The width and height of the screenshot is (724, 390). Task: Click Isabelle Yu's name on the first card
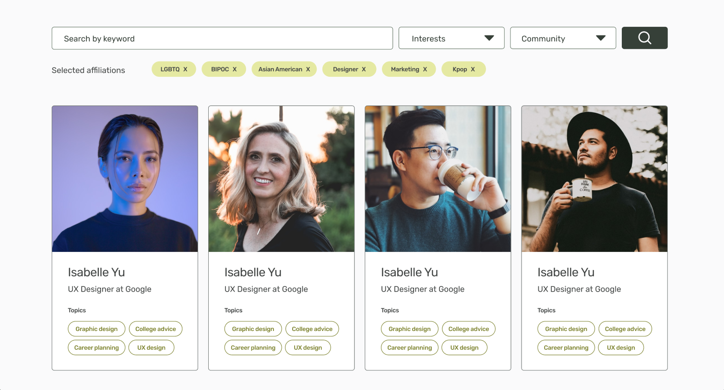coord(96,272)
